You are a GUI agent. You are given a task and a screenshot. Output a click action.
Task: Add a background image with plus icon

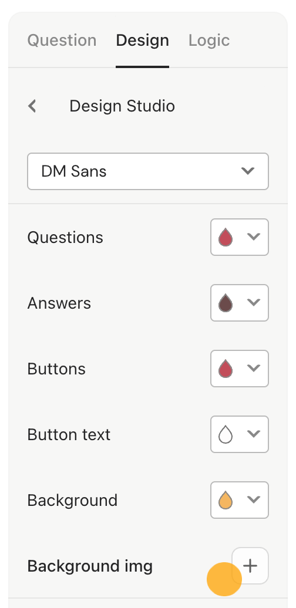[250, 566]
